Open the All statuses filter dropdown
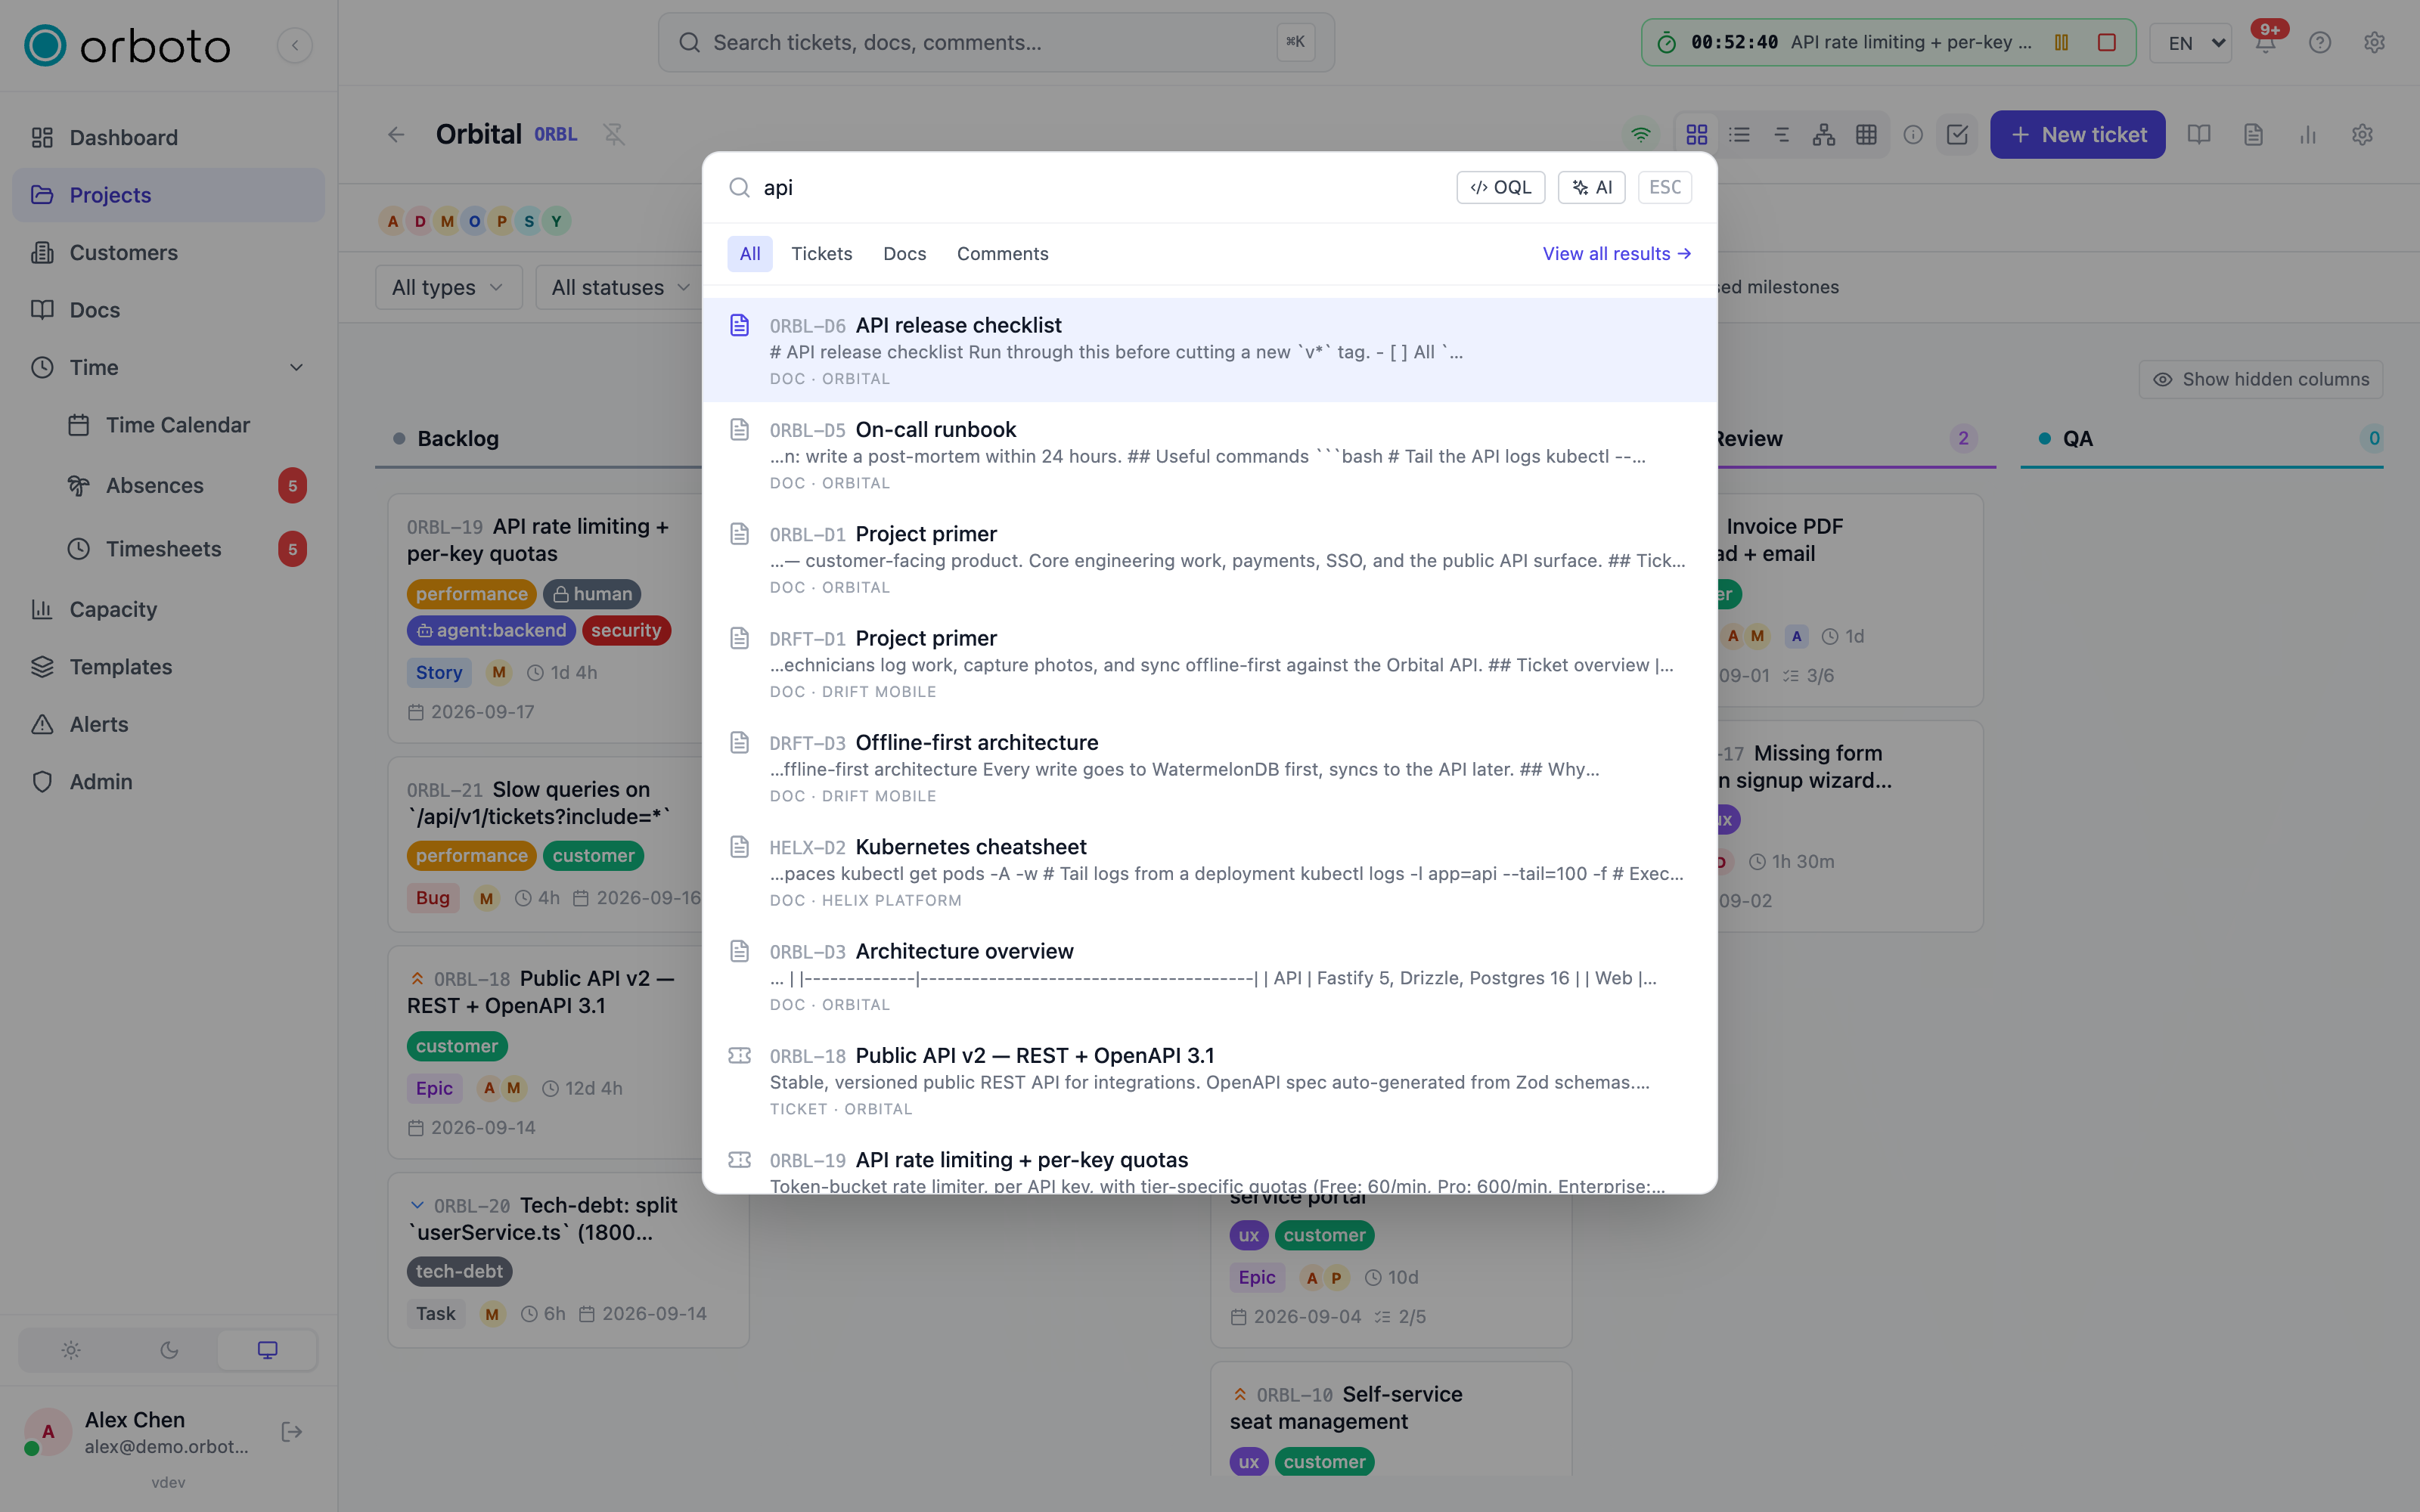Screen dimensions: 2420x1512 [x=620, y=287]
